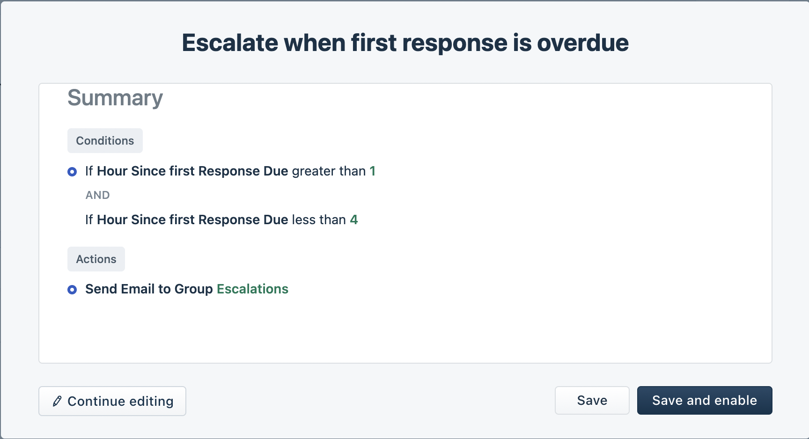Click the Conditions badge
809x439 pixels.
(x=104, y=140)
